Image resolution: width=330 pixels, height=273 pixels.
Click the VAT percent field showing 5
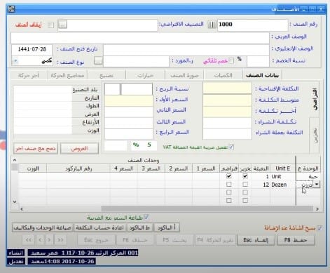point(144,145)
